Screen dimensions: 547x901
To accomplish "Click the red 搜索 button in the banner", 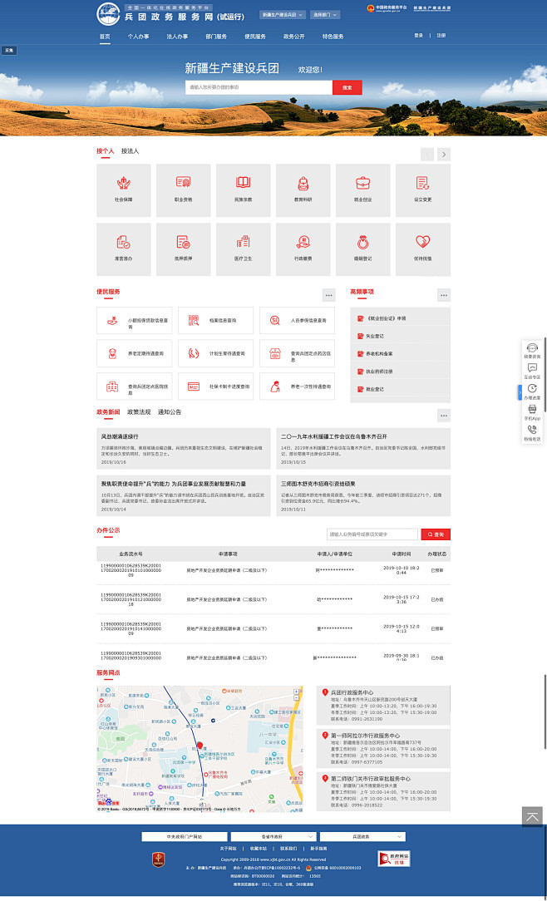I will tap(347, 87).
